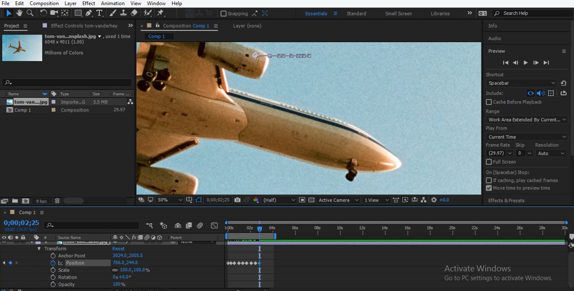Image resolution: width=574 pixels, height=291 pixels.
Task: Click tom-van...jpg row in Project panel
Action: pyautogui.click(x=68, y=102)
